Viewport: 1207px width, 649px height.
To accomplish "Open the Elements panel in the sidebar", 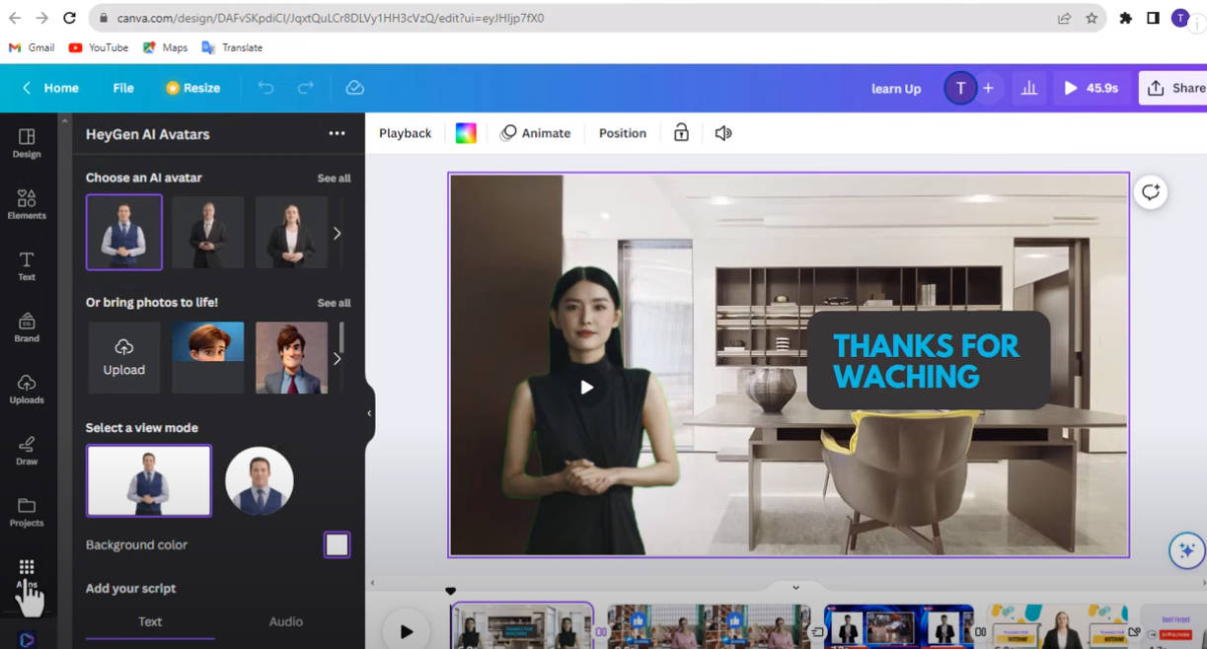I will click(27, 204).
